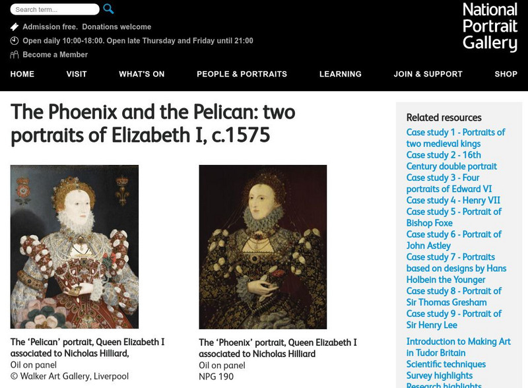Screen dimensions: 528x388
Task: Focus the Search term input field
Action: [55, 9]
